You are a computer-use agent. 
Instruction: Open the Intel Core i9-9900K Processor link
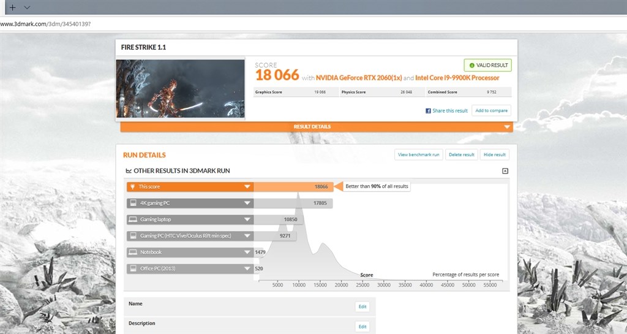[x=457, y=78]
